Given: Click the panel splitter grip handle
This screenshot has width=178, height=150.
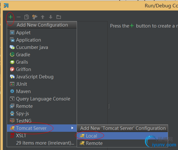Looking at the screenshot, I should pos(109,106).
